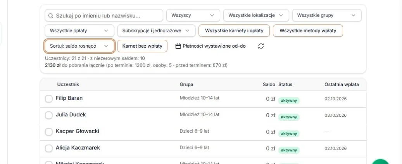
Task: Select Filip Baran checkbox
Action: point(49,99)
